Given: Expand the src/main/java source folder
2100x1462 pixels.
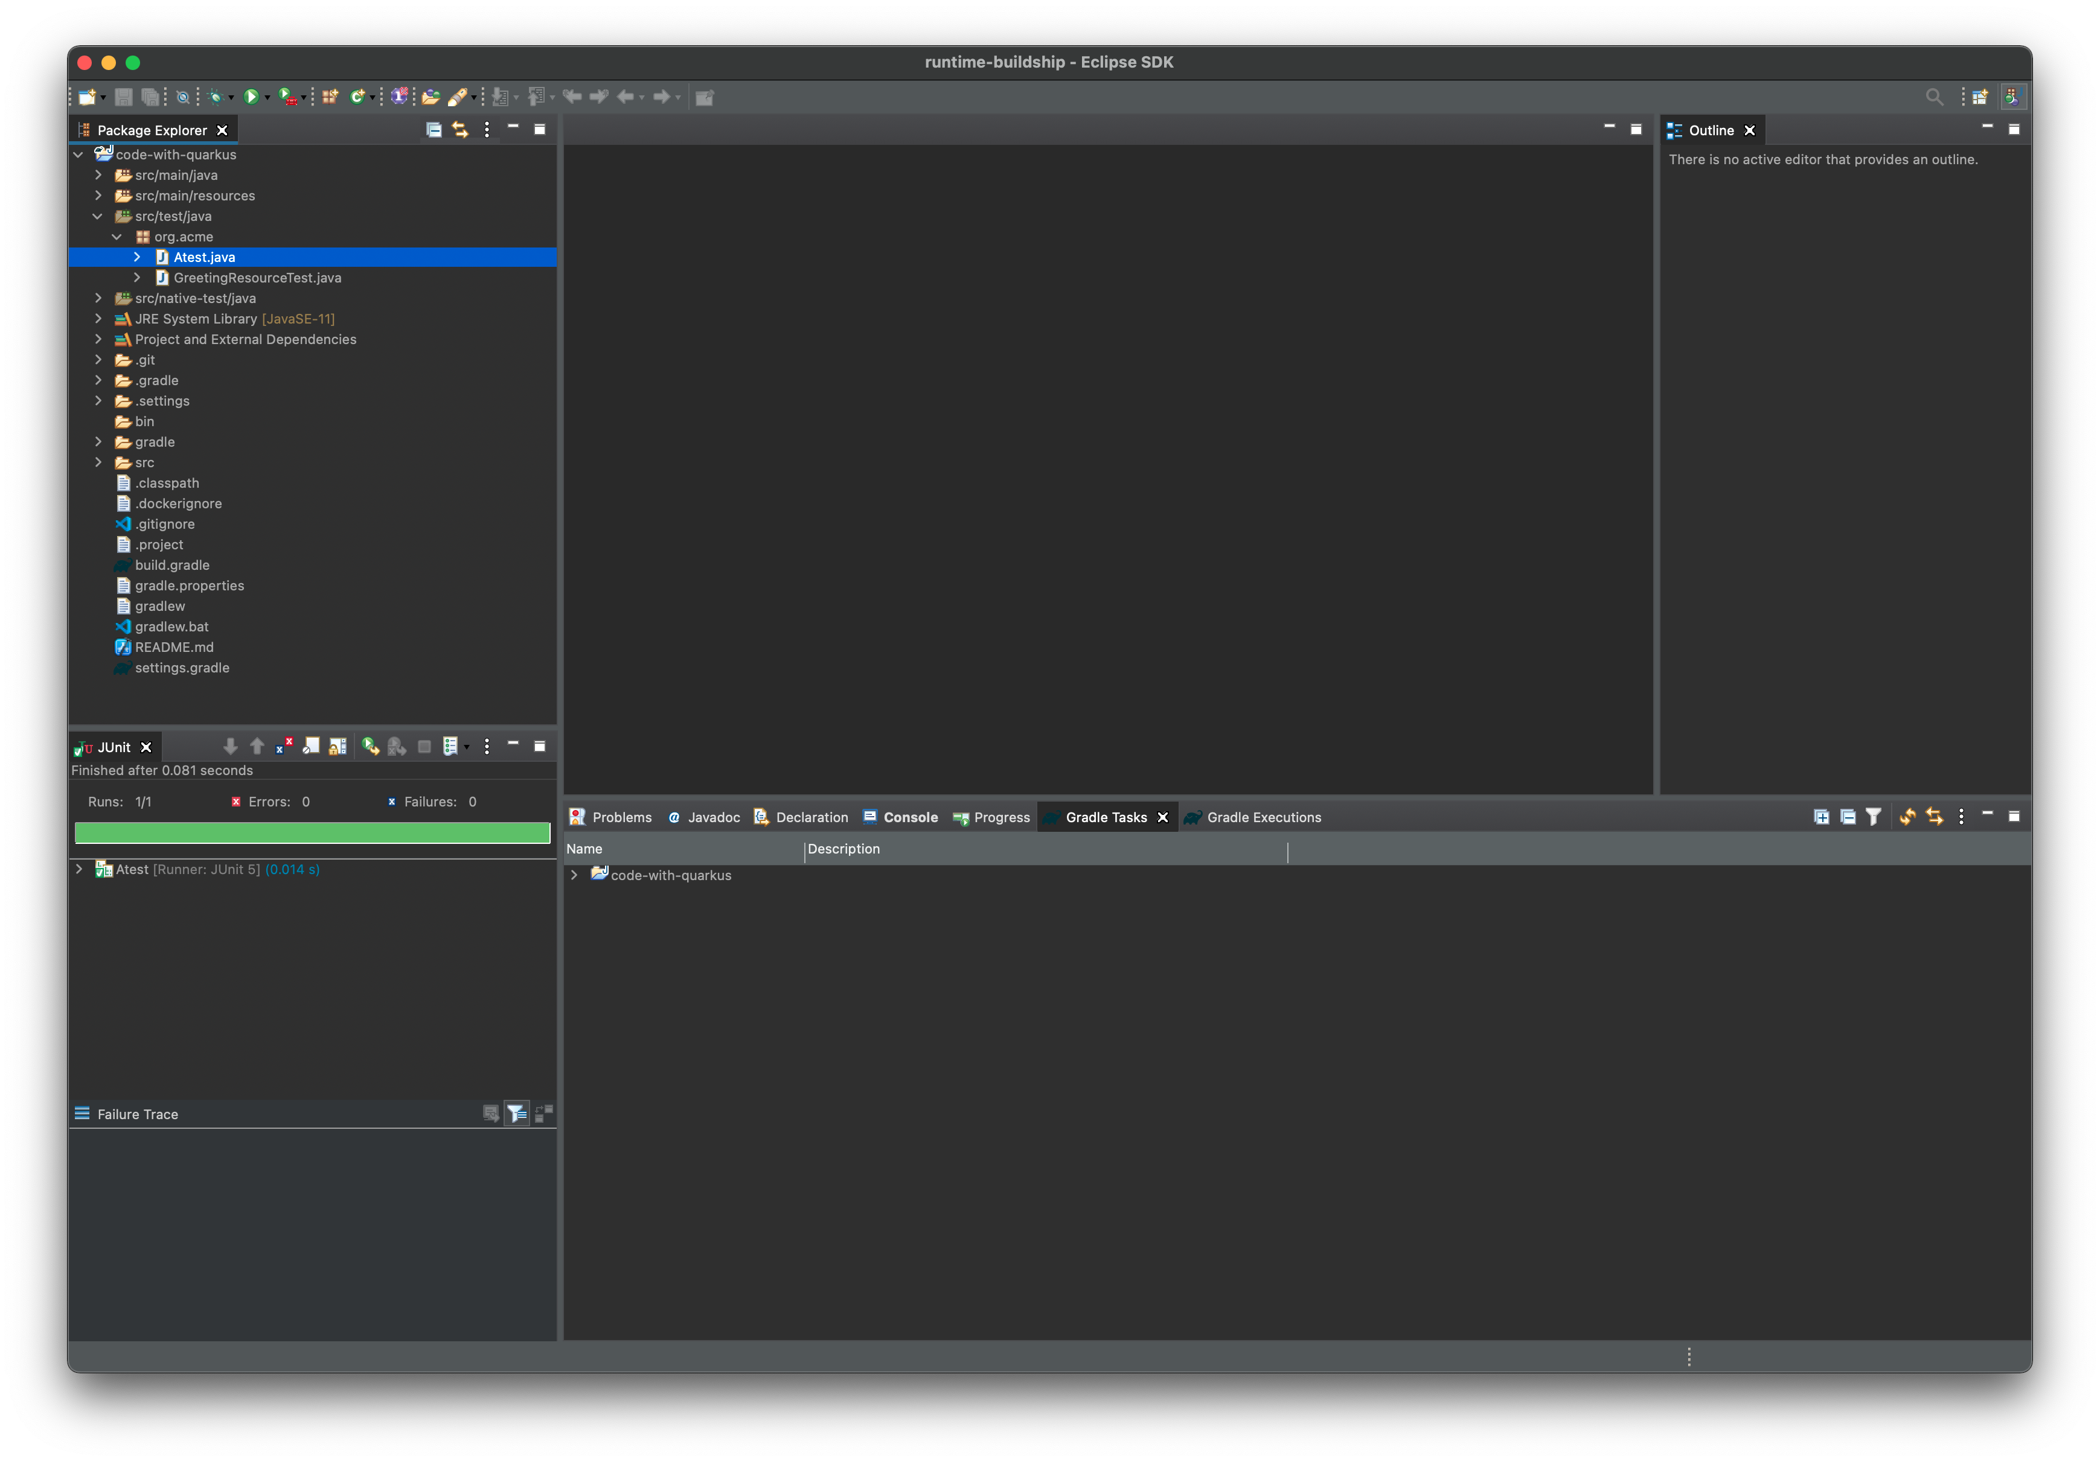Looking at the screenshot, I should coord(99,174).
